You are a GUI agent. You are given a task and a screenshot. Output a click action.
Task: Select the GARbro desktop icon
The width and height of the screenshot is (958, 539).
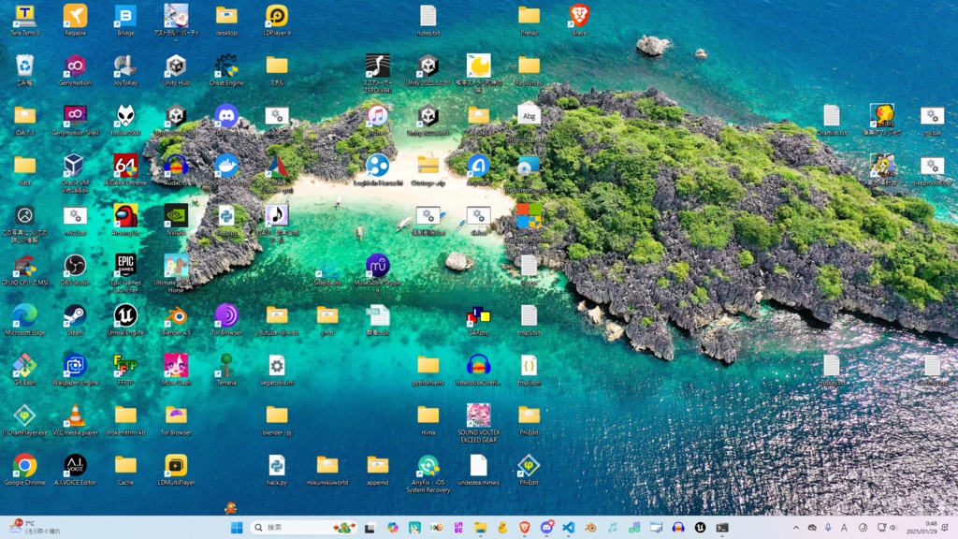point(478,320)
